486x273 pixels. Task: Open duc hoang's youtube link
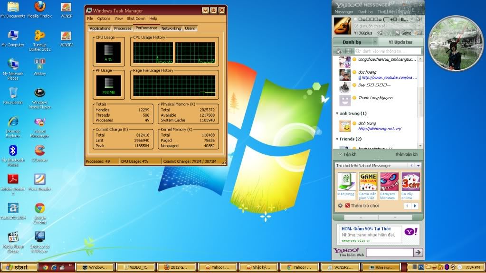[389, 78]
